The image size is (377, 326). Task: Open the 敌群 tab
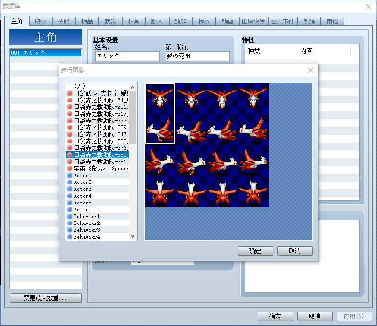[x=181, y=21]
